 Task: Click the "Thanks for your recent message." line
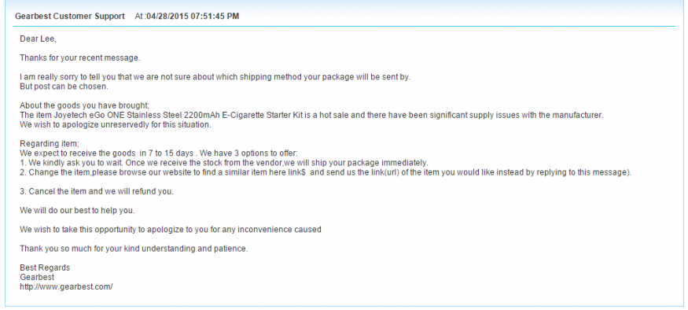[80, 58]
